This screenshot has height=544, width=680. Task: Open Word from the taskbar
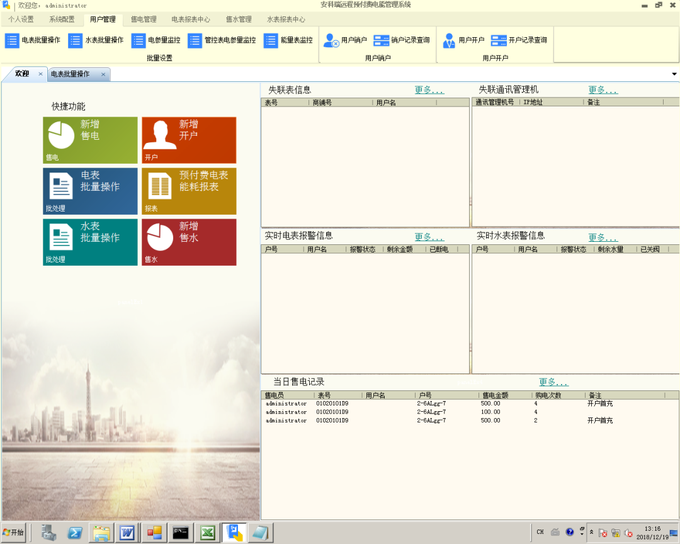coord(127,532)
